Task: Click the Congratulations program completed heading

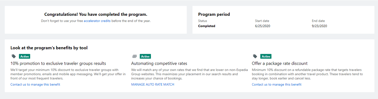Action: pyautogui.click(x=96, y=14)
